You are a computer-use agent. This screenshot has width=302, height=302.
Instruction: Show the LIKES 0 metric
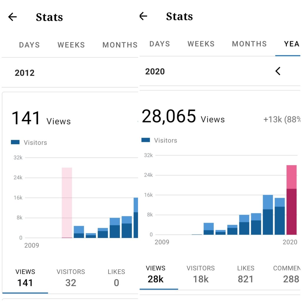[116, 278]
